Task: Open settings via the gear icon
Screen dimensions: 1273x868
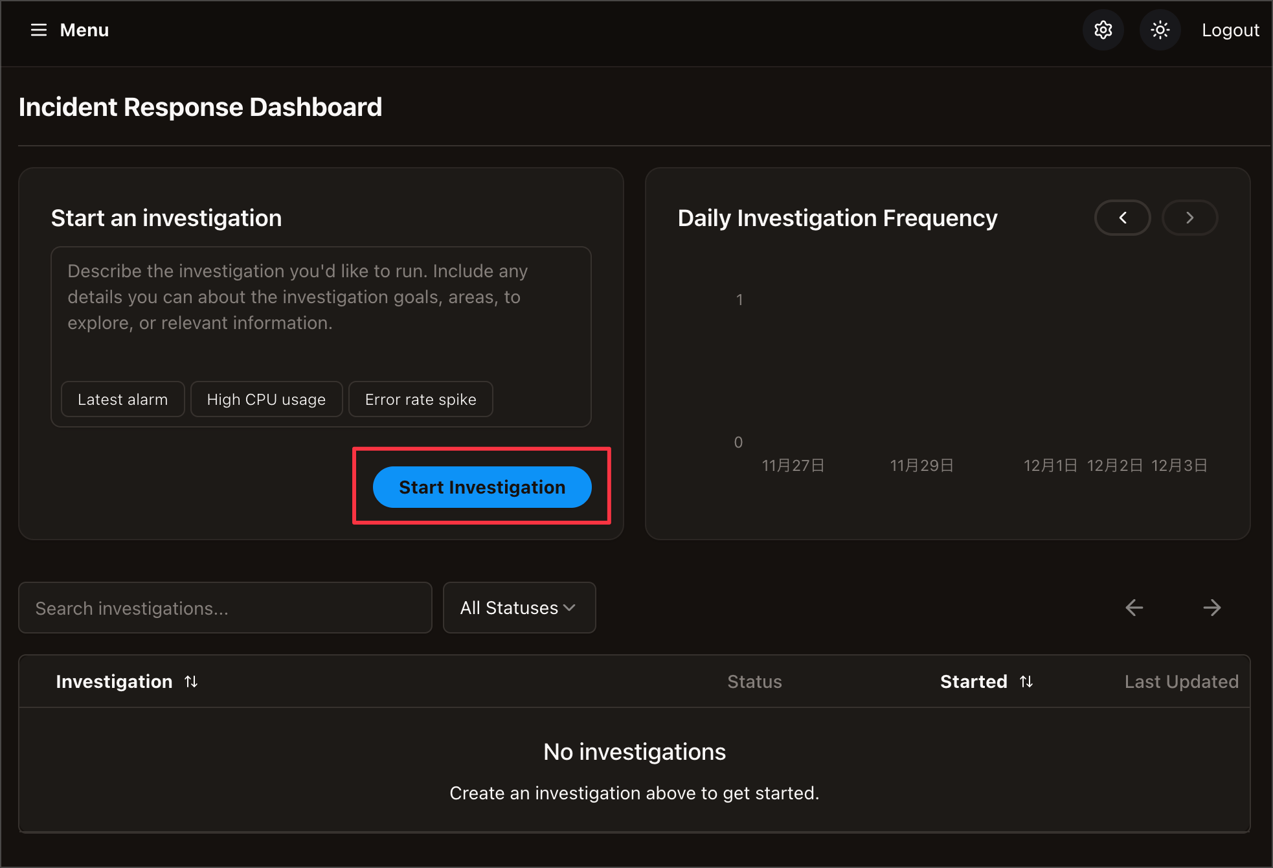Action: [x=1103, y=30]
